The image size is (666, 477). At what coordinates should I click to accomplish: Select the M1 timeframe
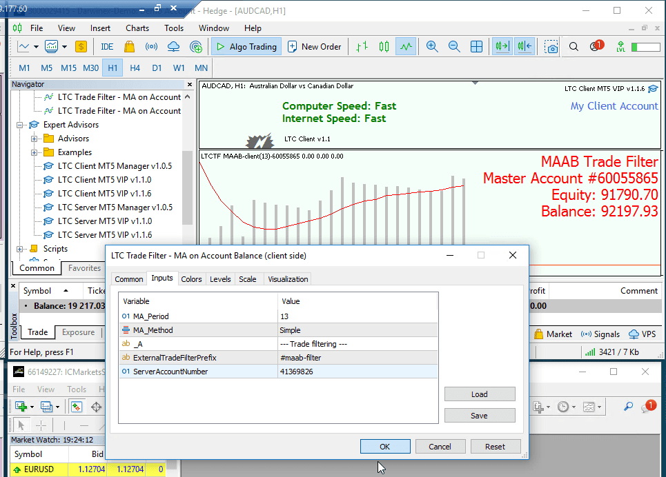[x=24, y=68]
